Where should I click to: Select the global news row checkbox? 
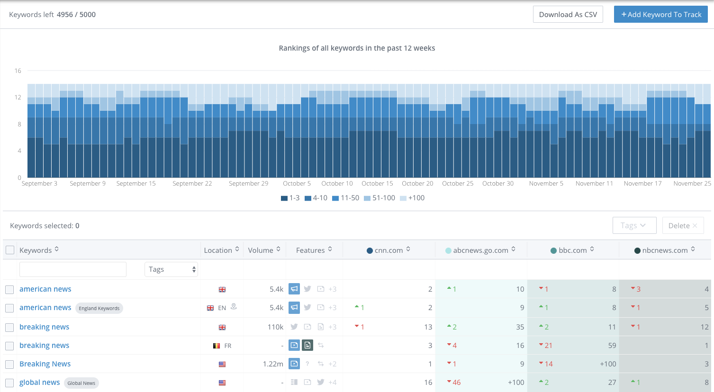(9, 383)
